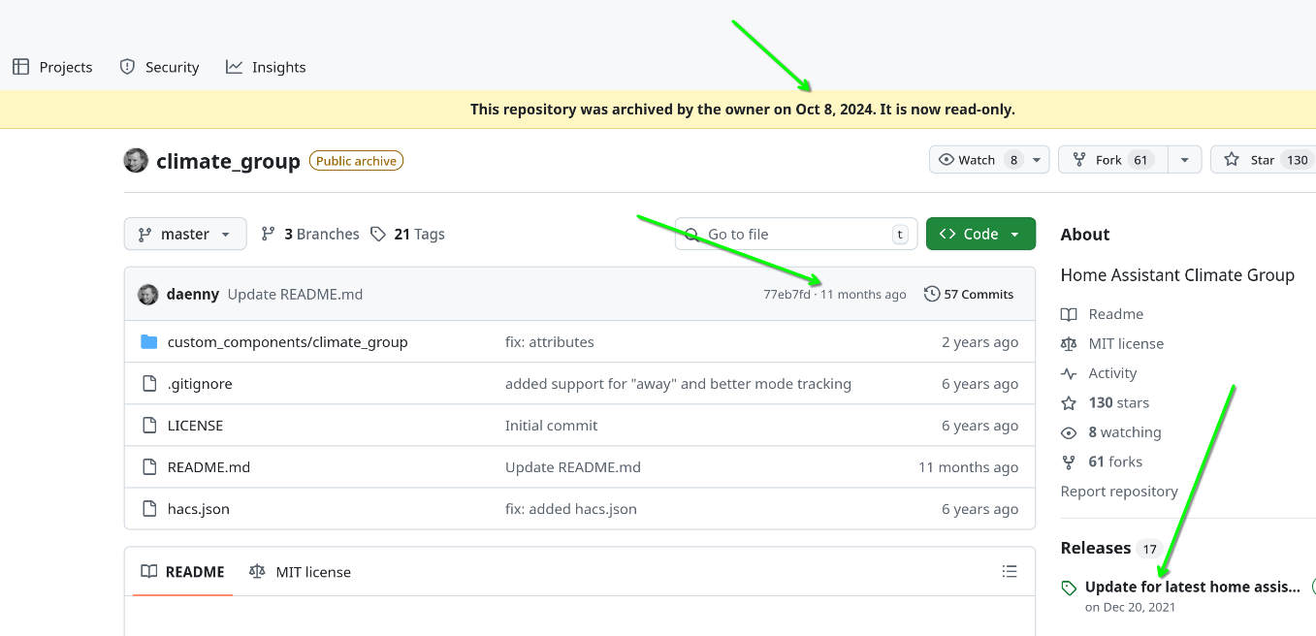Open the 3 Branches link
This screenshot has height=636, width=1316.
pyautogui.click(x=310, y=234)
